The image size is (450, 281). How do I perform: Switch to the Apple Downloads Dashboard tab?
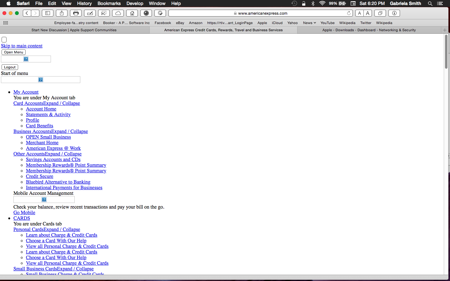pos(369,30)
